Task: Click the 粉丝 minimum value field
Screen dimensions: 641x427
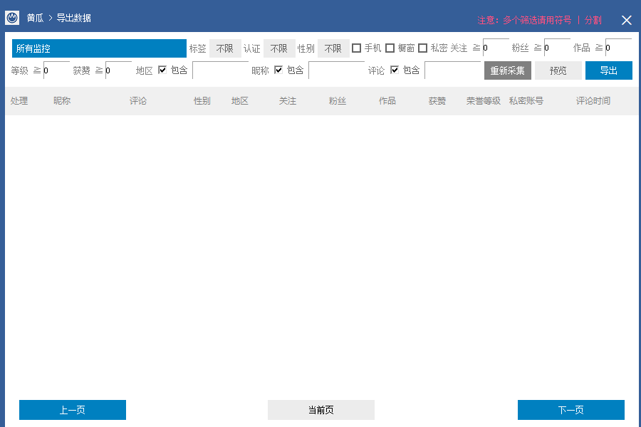Action: (557, 48)
